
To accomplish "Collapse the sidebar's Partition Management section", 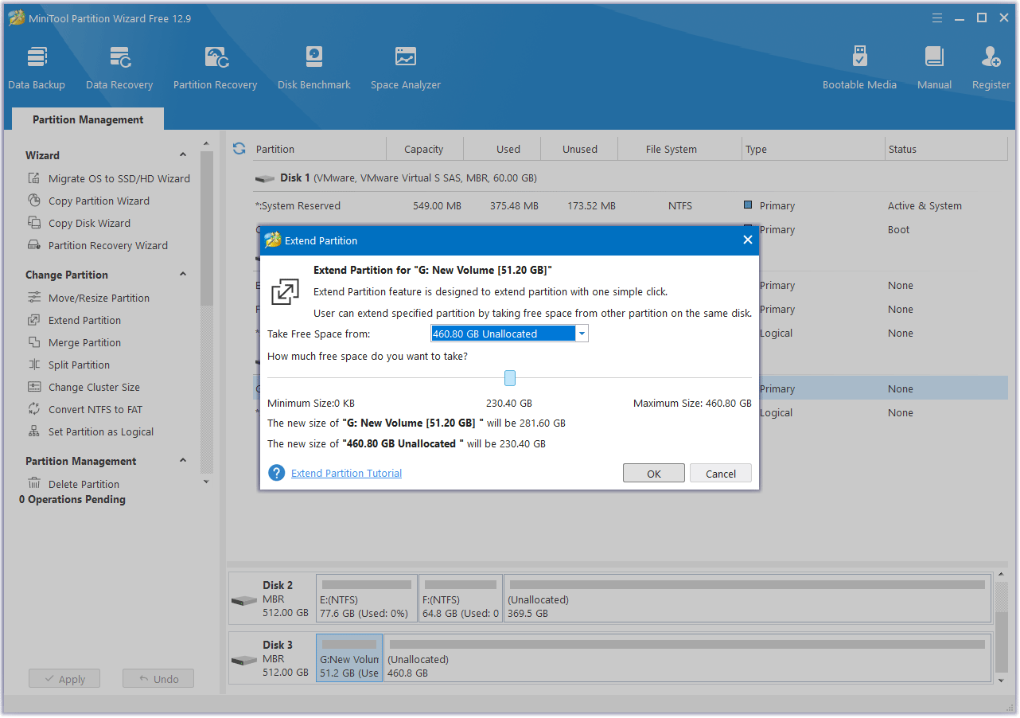I will click(183, 461).
